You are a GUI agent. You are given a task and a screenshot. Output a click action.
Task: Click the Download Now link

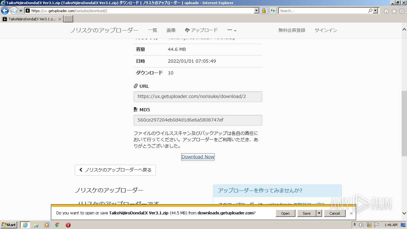point(198,157)
